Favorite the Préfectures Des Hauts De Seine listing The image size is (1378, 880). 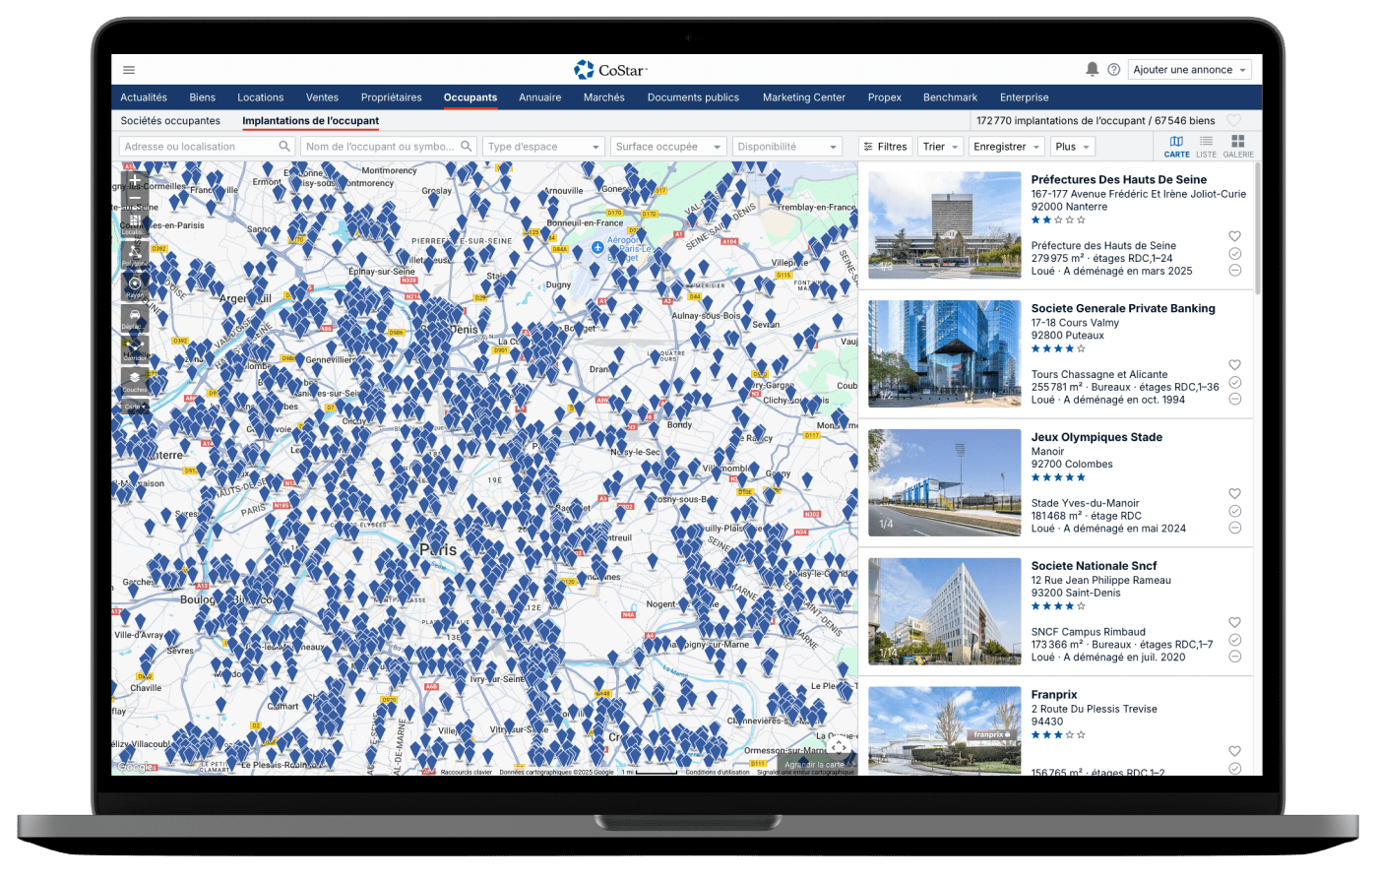(x=1234, y=236)
